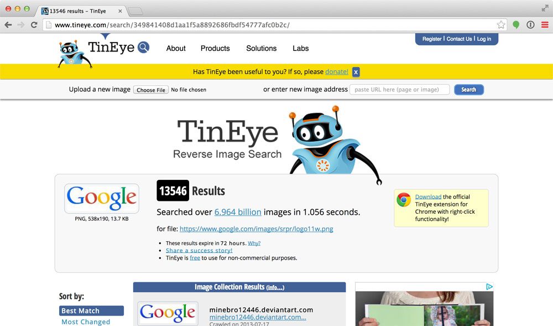
Task: Reload the page with the refresh icon
Action: tap(34, 25)
